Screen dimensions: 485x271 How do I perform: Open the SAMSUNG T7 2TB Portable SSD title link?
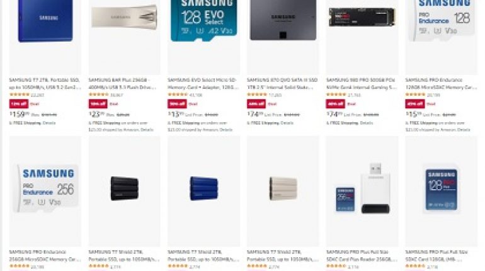(45, 84)
